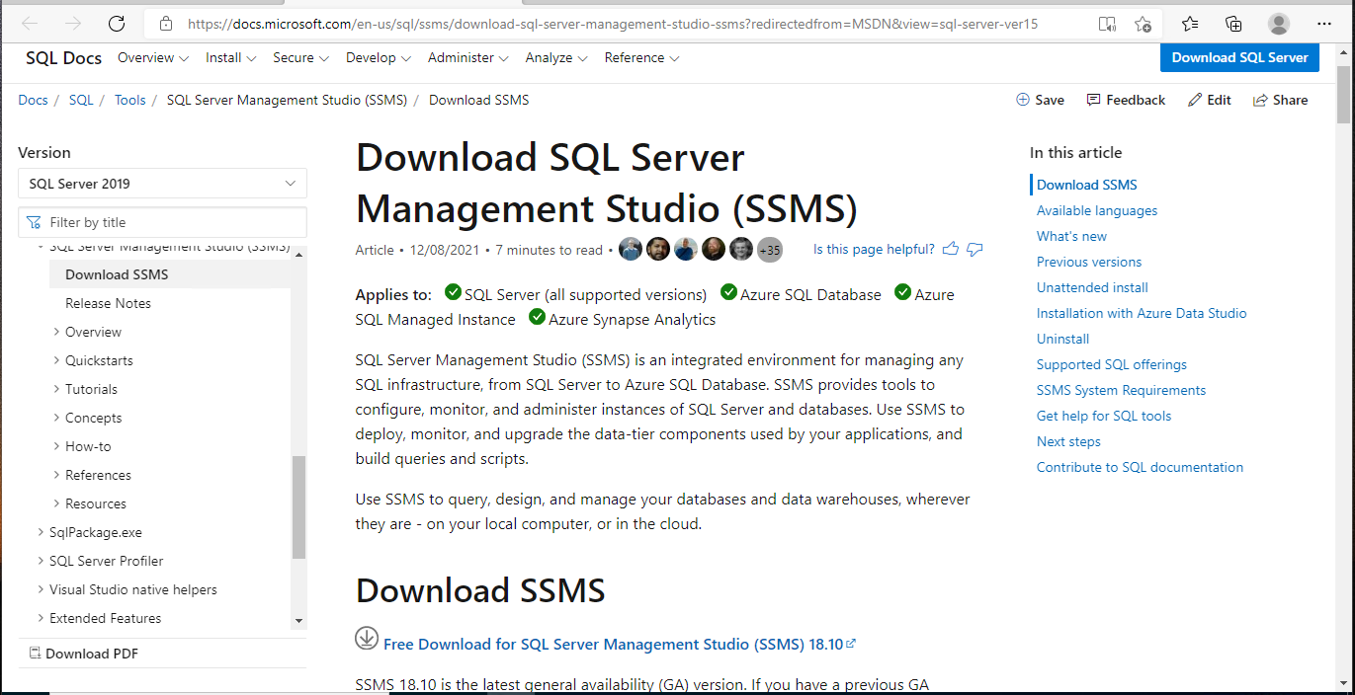Screen dimensions: 1355x695
Task: Open the Analyze dropdown menu
Action: coord(556,57)
